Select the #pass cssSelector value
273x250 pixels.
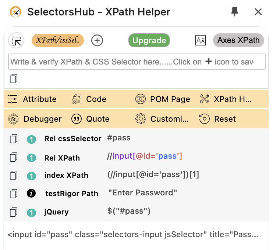(x=119, y=138)
